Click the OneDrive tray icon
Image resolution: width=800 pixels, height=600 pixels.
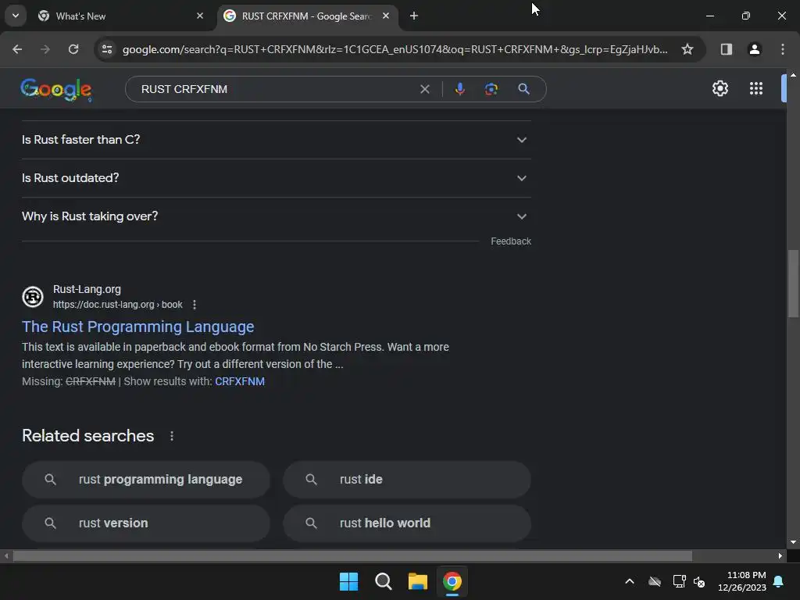655,581
